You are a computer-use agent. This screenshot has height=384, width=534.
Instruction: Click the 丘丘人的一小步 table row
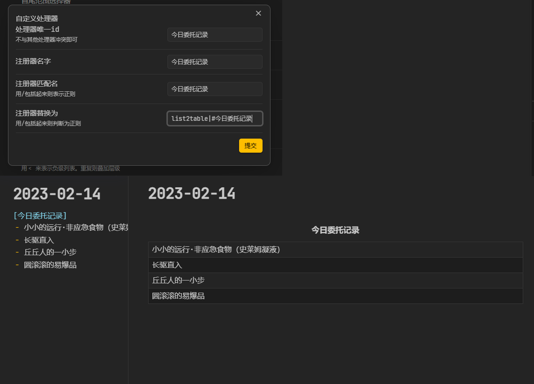tap(335, 281)
